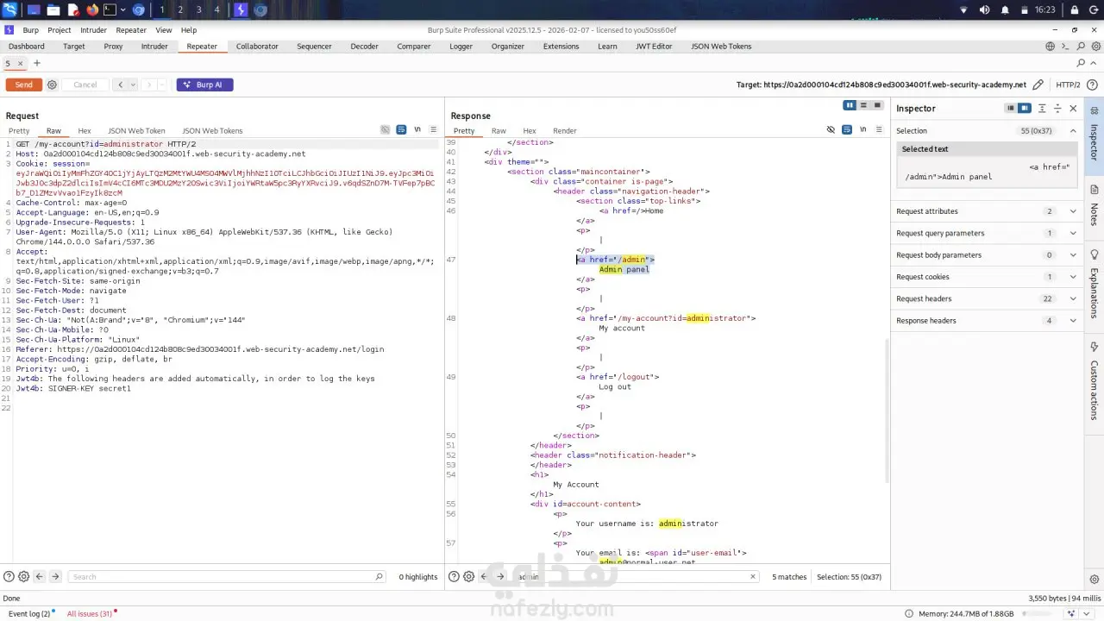Go to next match in request search
The height and width of the screenshot is (621, 1104).
(55, 576)
